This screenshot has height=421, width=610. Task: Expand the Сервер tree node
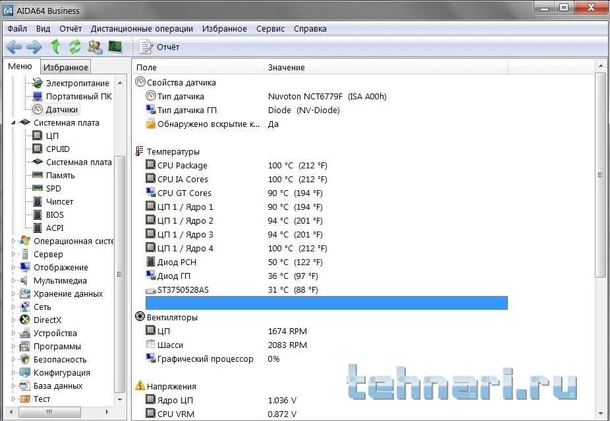tap(13, 255)
